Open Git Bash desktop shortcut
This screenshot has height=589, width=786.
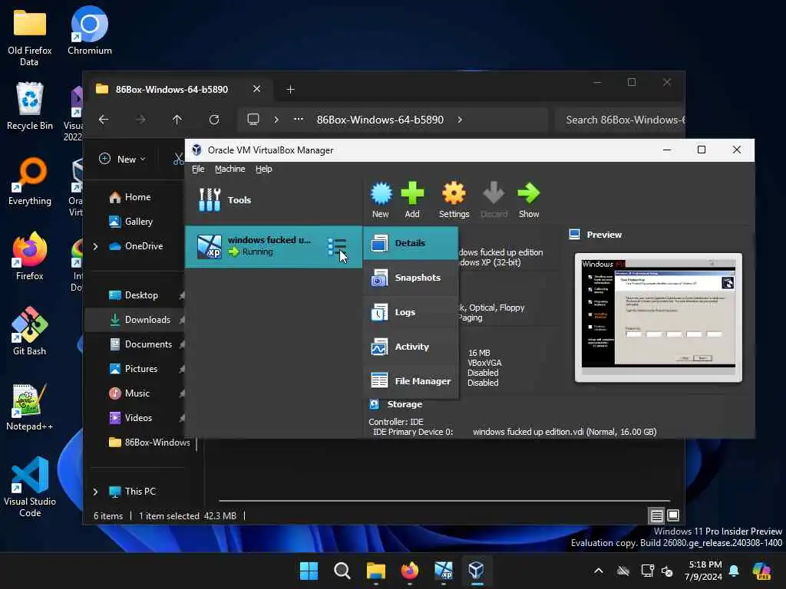pos(30,331)
